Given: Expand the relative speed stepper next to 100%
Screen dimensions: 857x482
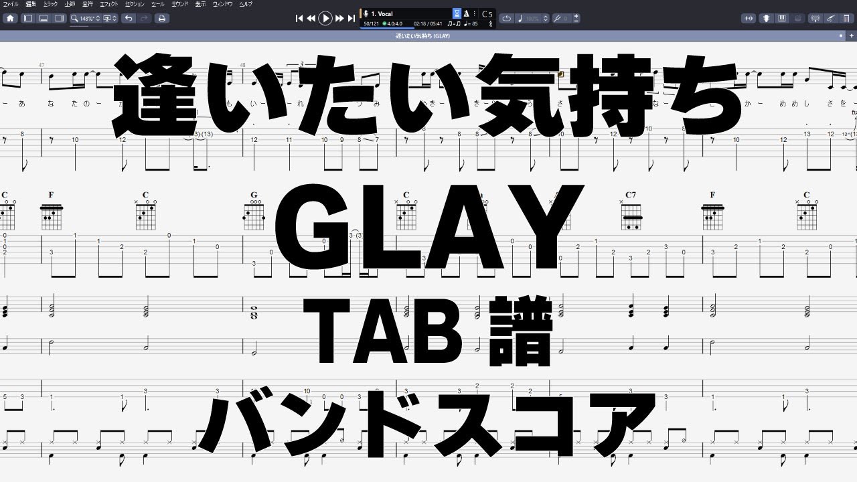Looking at the screenshot, I should pos(546,18).
